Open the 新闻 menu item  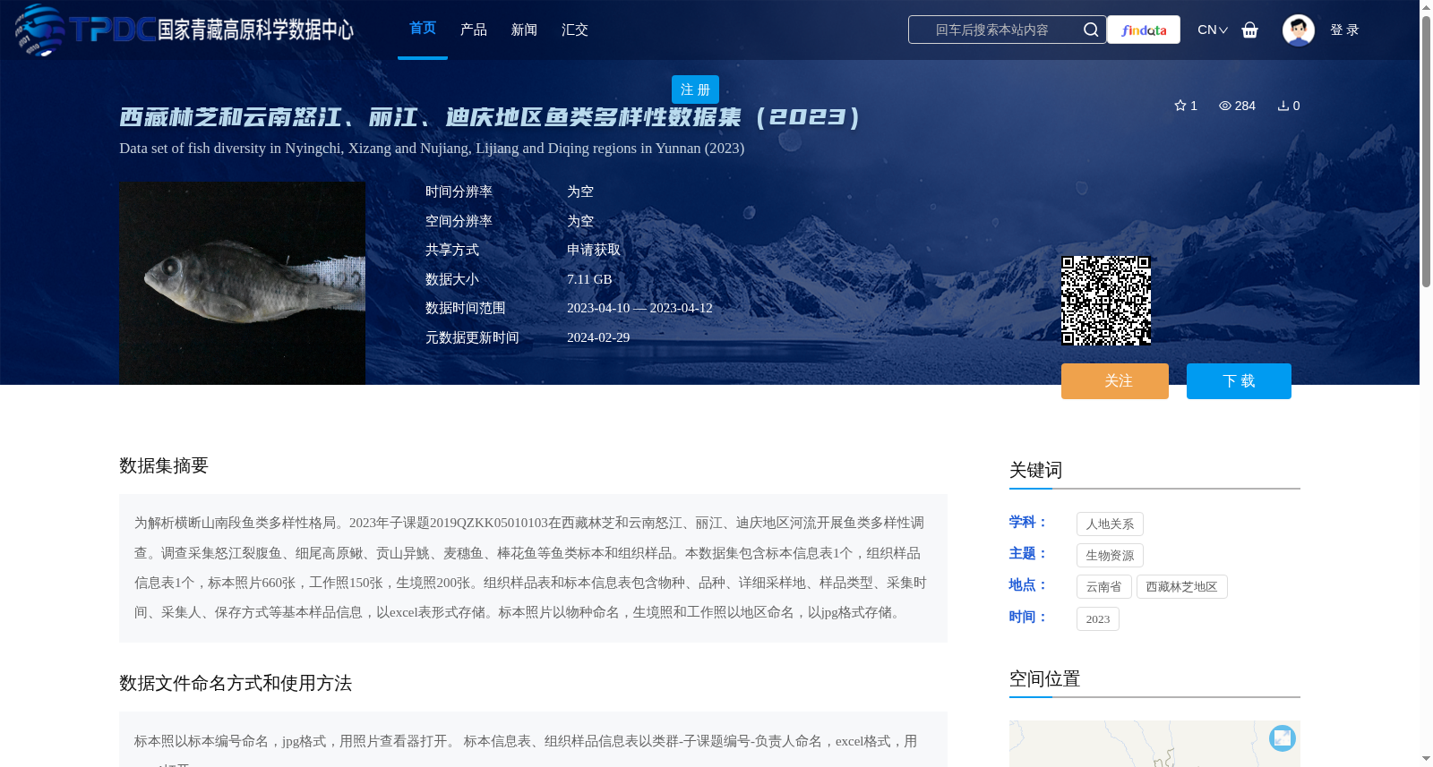point(524,30)
